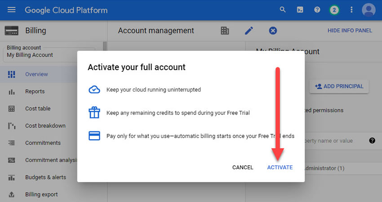Click HIDE INFO PANEL link

pyautogui.click(x=350, y=31)
